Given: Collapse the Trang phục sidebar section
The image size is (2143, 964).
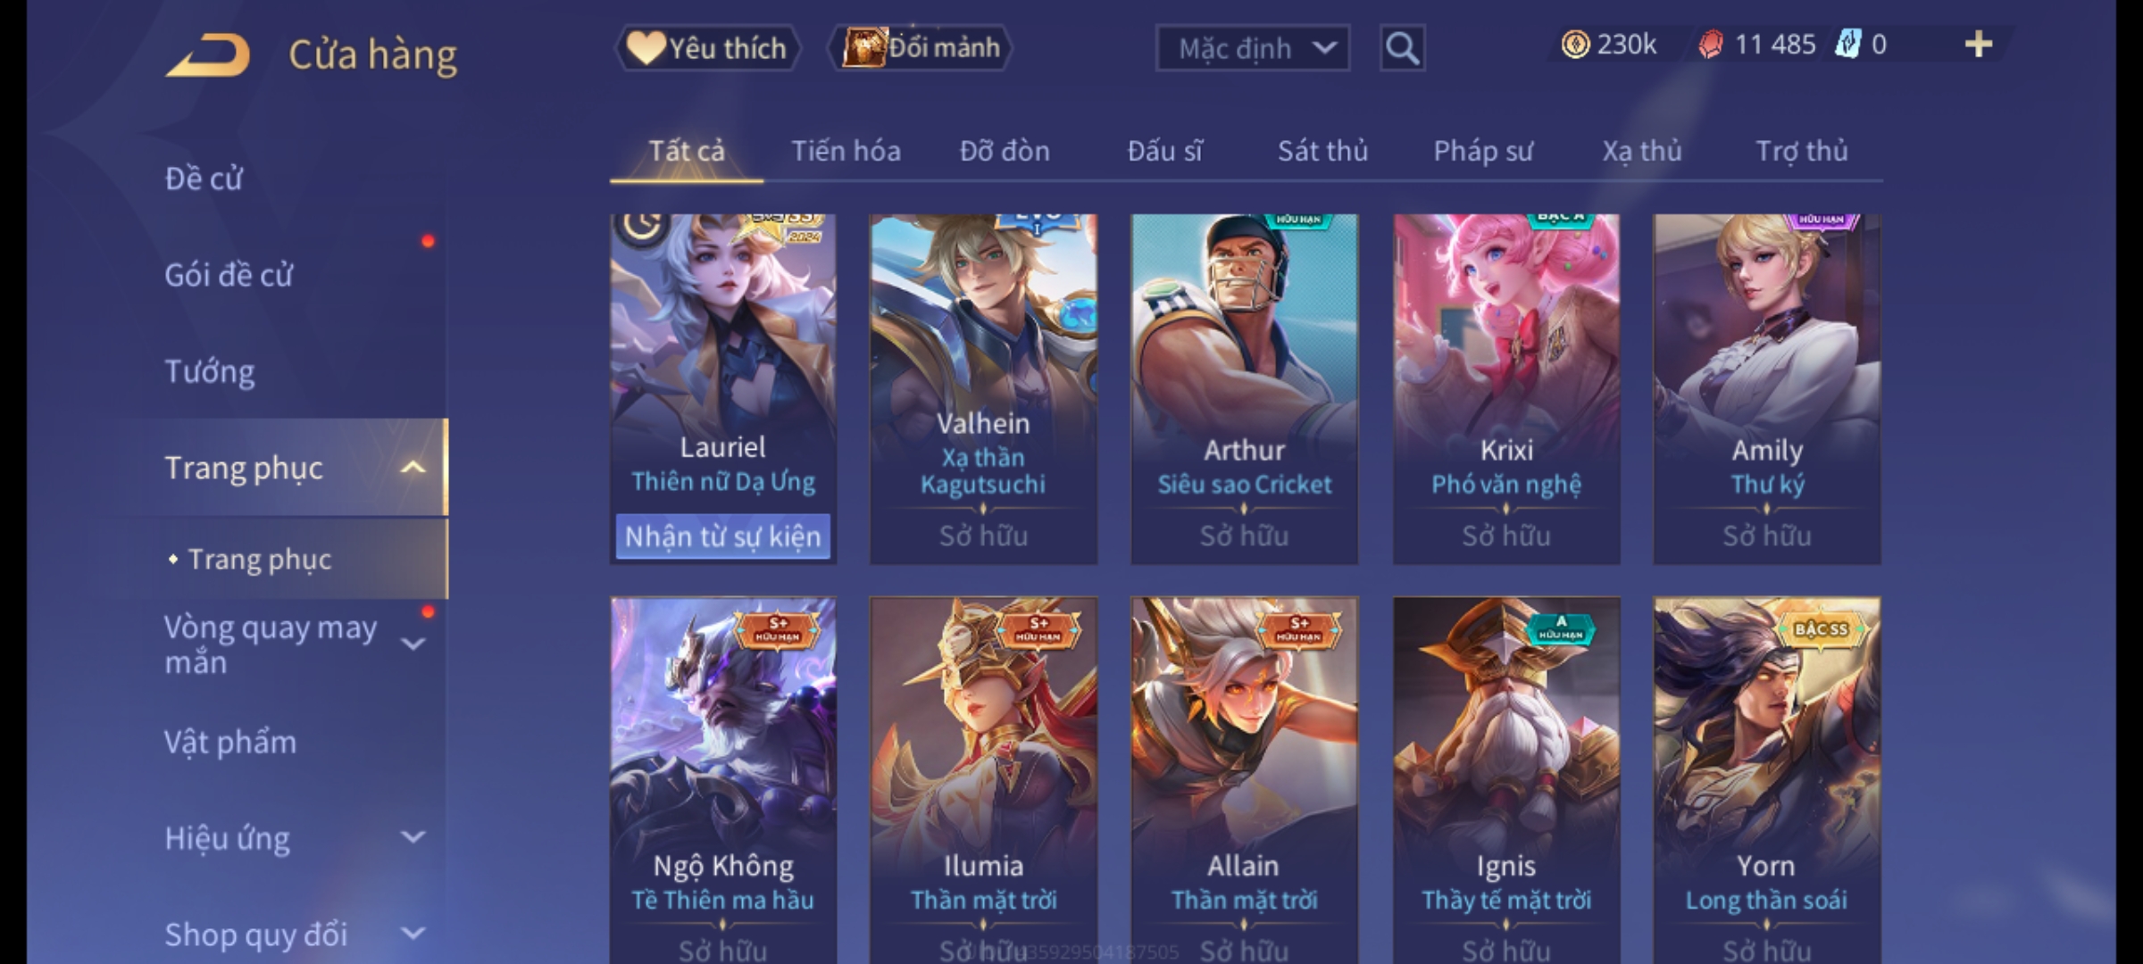Looking at the screenshot, I should (413, 467).
